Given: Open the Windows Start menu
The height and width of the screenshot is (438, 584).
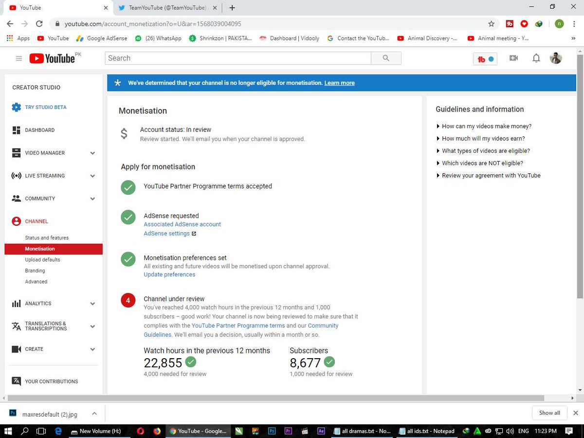Looking at the screenshot, I should (x=8, y=431).
